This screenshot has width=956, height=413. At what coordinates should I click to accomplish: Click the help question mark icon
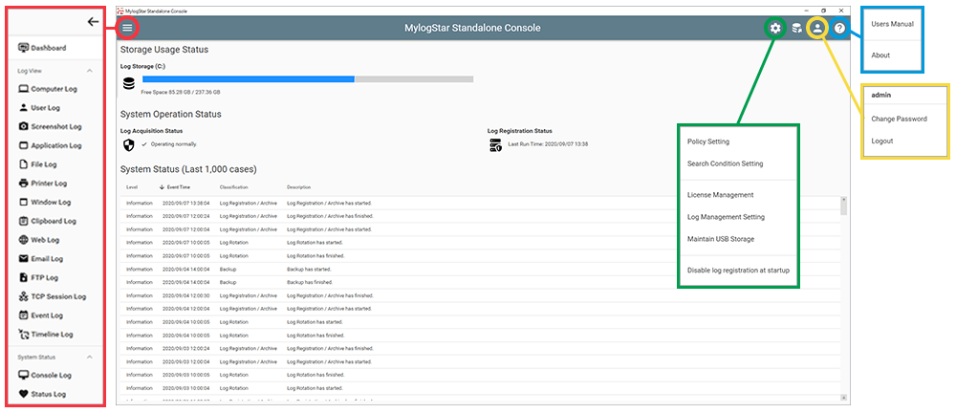point(839,29)
